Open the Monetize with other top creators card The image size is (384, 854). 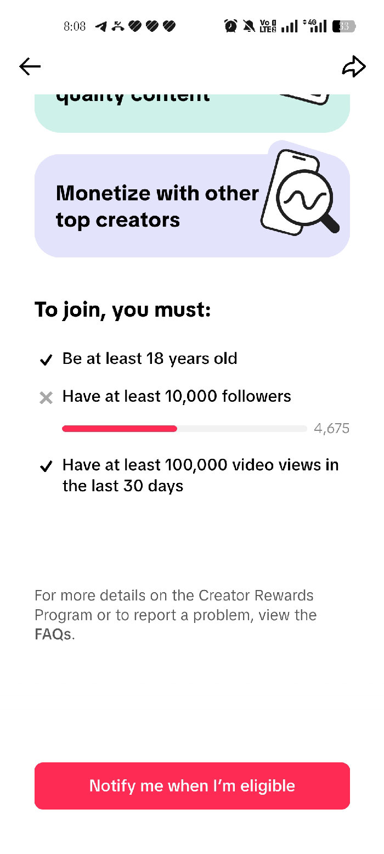coord(157,206)
